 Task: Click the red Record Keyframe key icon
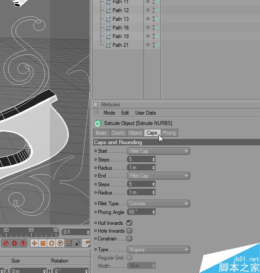click(6, 243)
